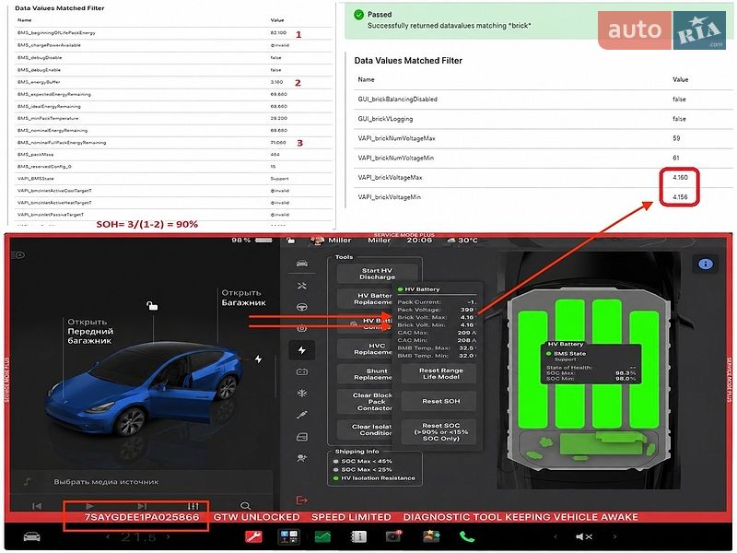
Task: Click Reset SOC button
Action: click(x=440, y=431)
